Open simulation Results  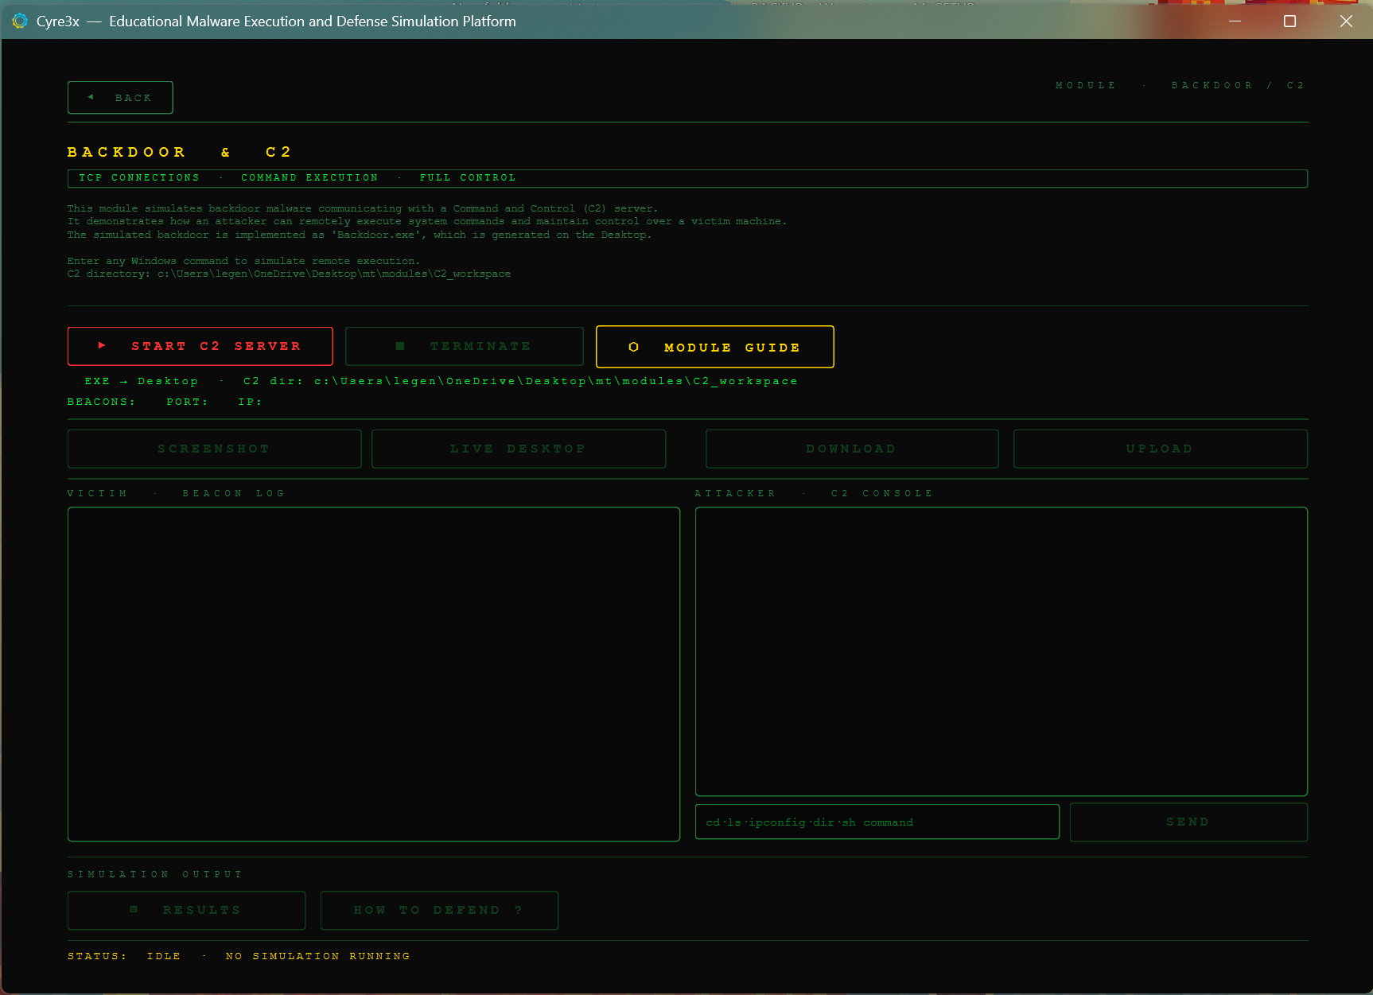click(x=187, y=910)
